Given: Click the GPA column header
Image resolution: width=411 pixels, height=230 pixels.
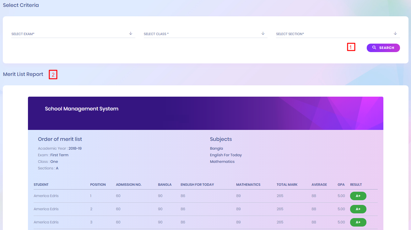Looking at the screenshot, I should coord(341,185).
